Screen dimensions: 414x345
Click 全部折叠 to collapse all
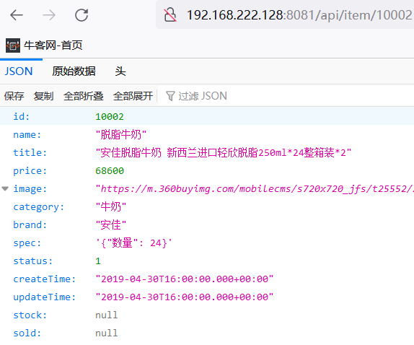[x=84, y=96]
